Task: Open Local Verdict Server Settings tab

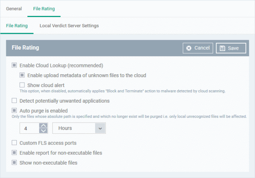Action: point(69,26)
